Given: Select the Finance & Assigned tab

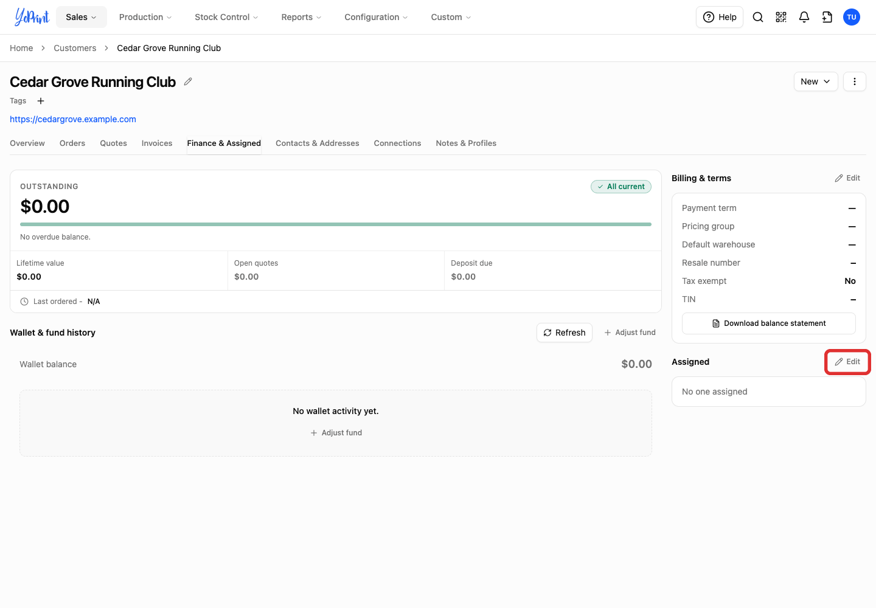Looking at the screenshot, I should click(224, 143).
